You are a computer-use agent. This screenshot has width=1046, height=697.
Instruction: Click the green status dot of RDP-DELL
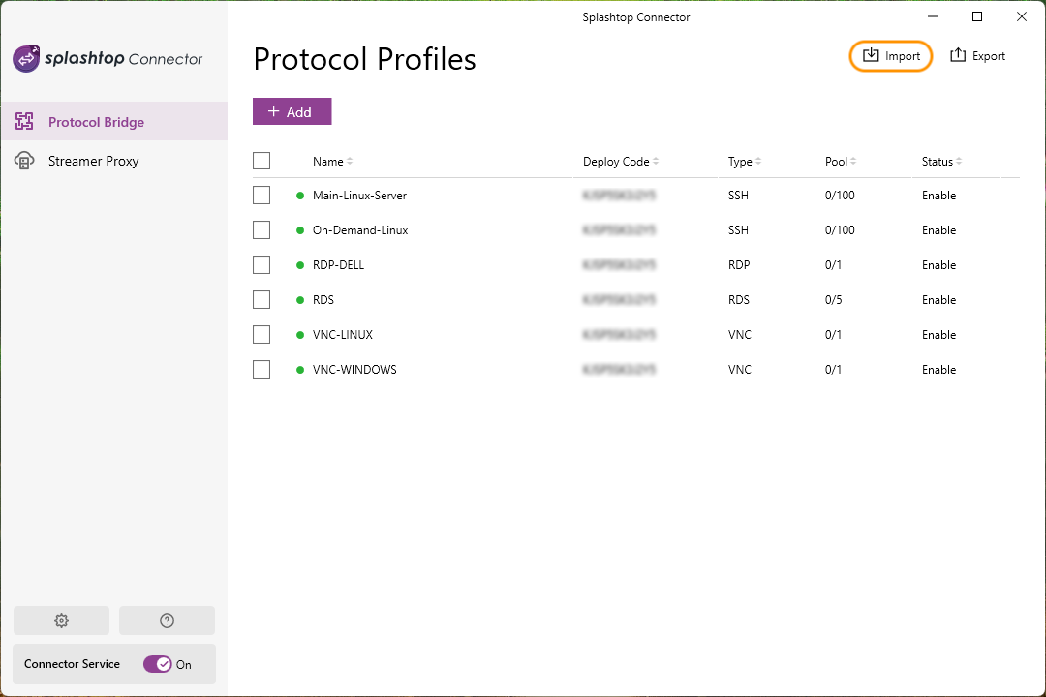pos(300,265)
